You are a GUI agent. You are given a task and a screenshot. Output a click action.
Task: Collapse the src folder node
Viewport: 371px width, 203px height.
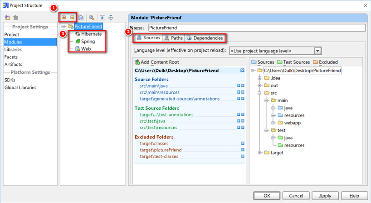(x=259, y=93)
